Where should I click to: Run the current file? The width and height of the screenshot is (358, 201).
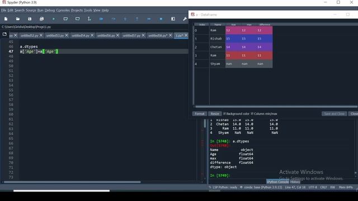[x=54, y=19]
